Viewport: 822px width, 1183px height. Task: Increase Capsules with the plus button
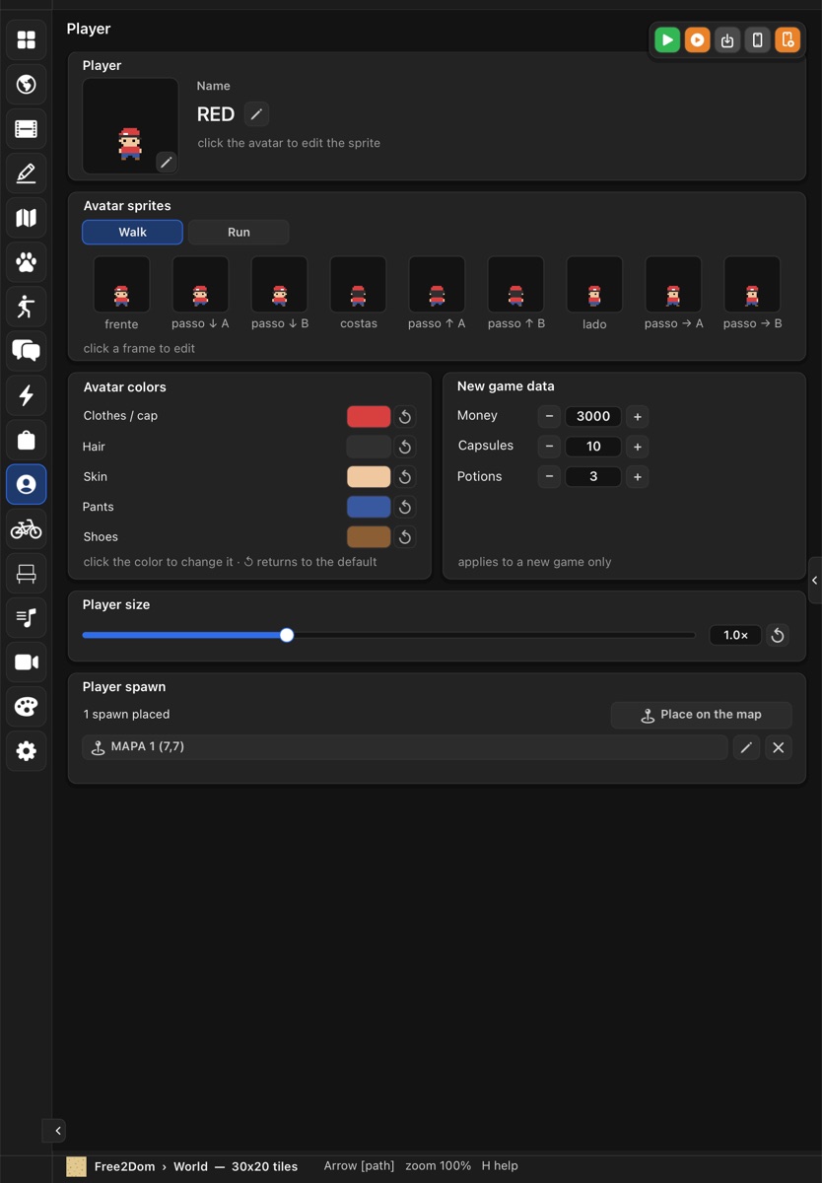tap(638, 447)
